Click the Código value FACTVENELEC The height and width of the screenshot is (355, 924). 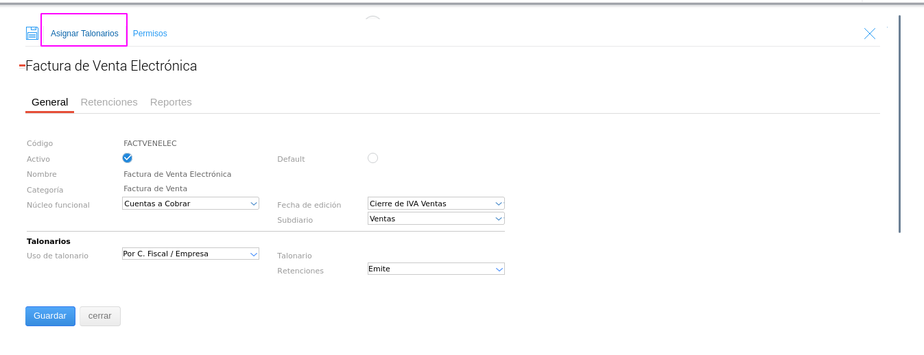(x=150, y=143)
